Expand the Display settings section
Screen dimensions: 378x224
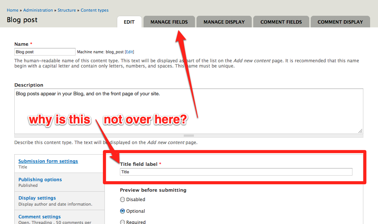[x=37, y=198]
